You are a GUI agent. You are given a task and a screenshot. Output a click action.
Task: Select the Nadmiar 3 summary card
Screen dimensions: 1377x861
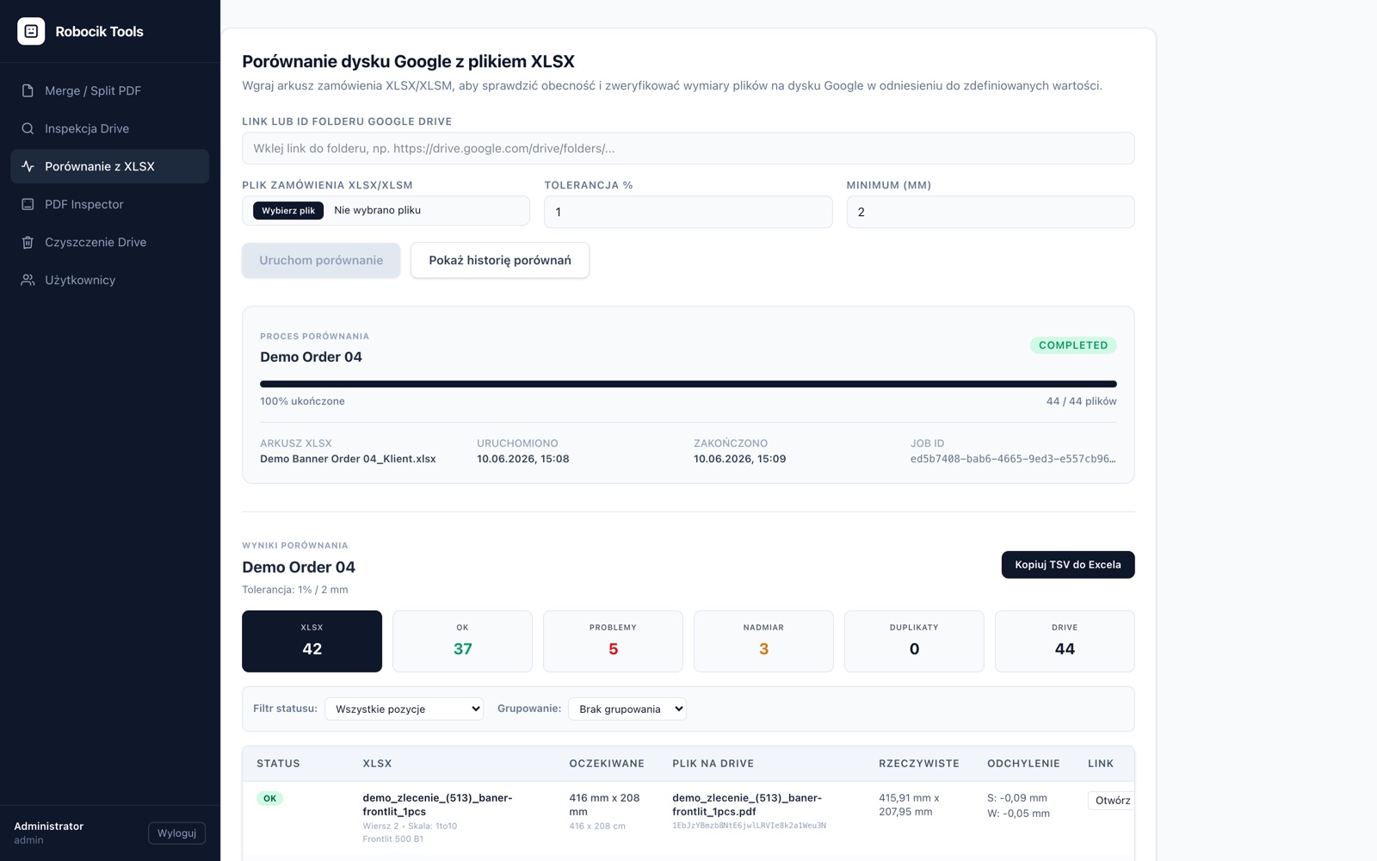coord(763,641)
